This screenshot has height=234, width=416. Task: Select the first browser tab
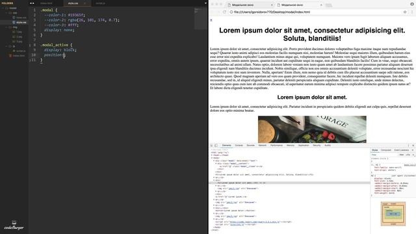click(250, 5)
